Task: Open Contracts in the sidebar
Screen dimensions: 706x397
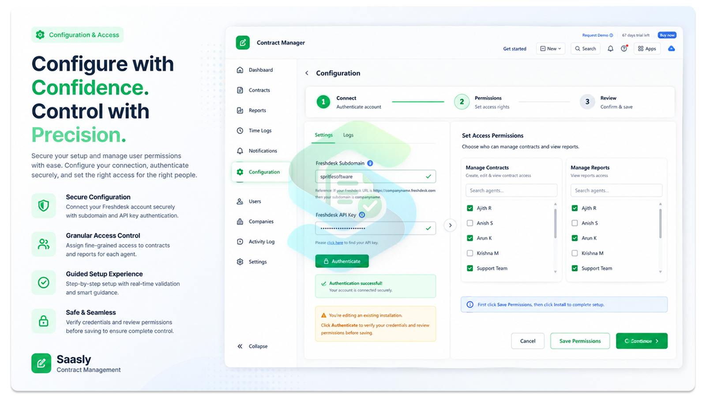Action: [254, 90]
